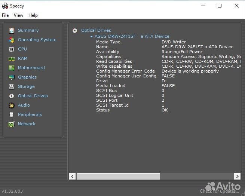245x196 pixels.
Task: Click the disc icon beside Optical Drives heading
Action: pos(75,31)
